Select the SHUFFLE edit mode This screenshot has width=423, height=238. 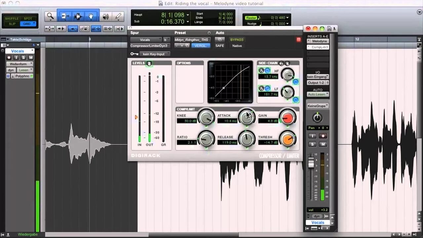[12, 19]
